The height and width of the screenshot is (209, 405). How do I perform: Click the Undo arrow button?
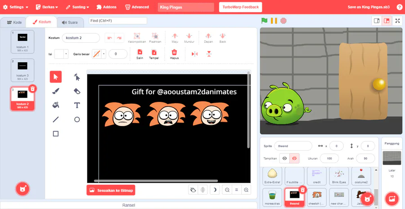pos(109,38)
